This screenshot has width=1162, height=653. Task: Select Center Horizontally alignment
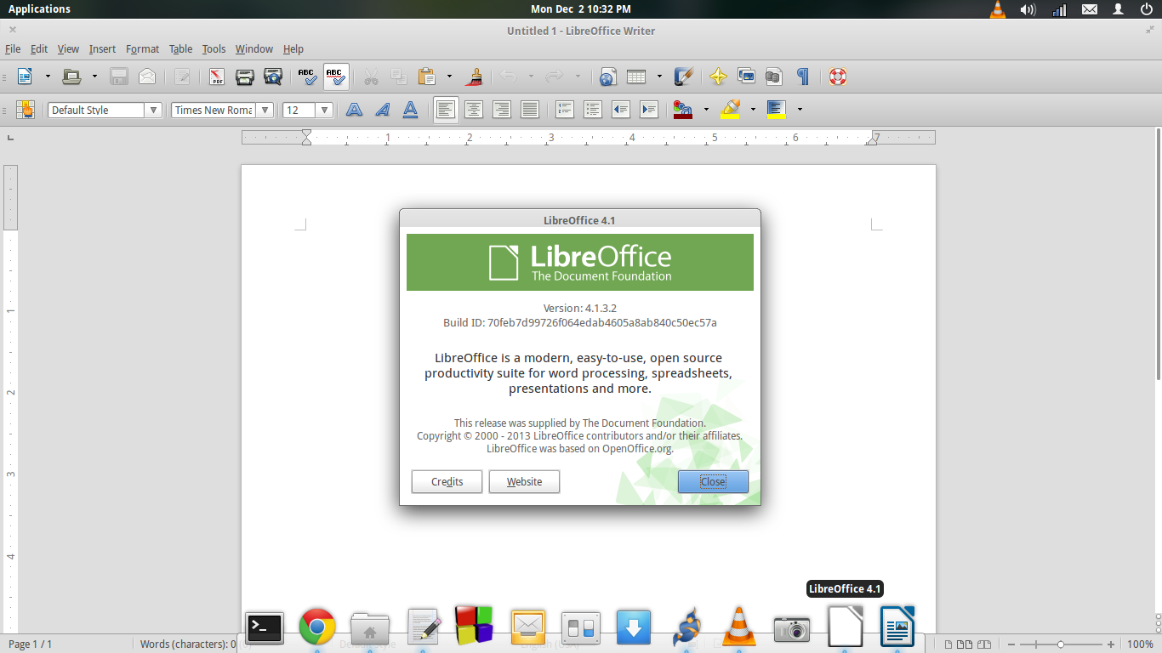point(474,110)
